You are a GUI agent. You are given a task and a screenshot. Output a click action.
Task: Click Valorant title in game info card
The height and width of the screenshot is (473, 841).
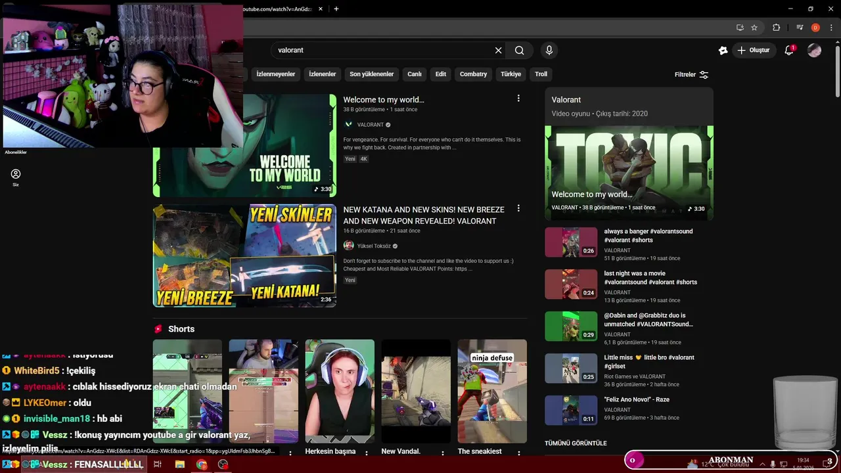point(566,100)
